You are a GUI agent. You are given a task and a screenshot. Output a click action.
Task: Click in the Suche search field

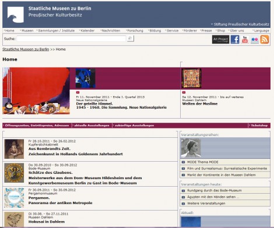coord(71,38)
